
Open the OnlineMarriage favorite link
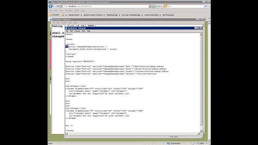[110, 15]
